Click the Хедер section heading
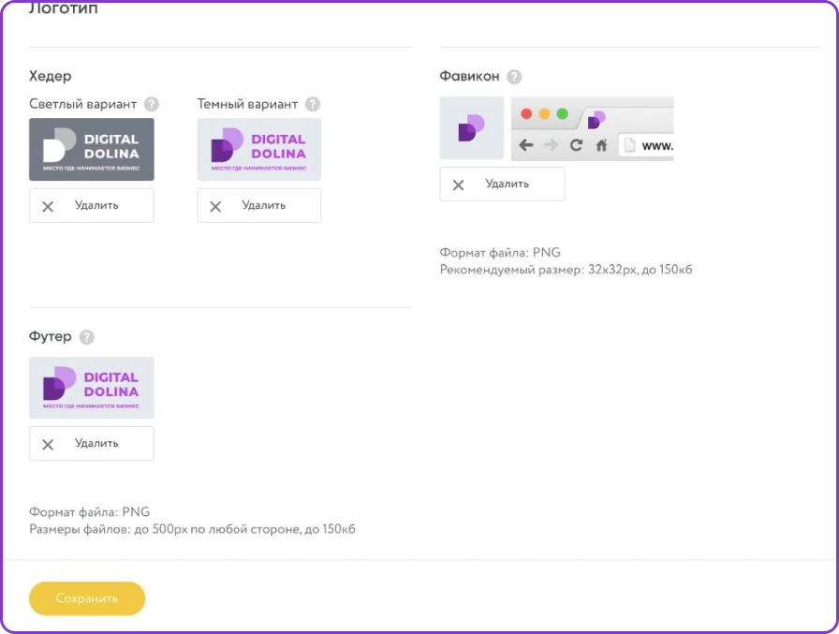Screen dimensions: 839x634 [51, 76]
